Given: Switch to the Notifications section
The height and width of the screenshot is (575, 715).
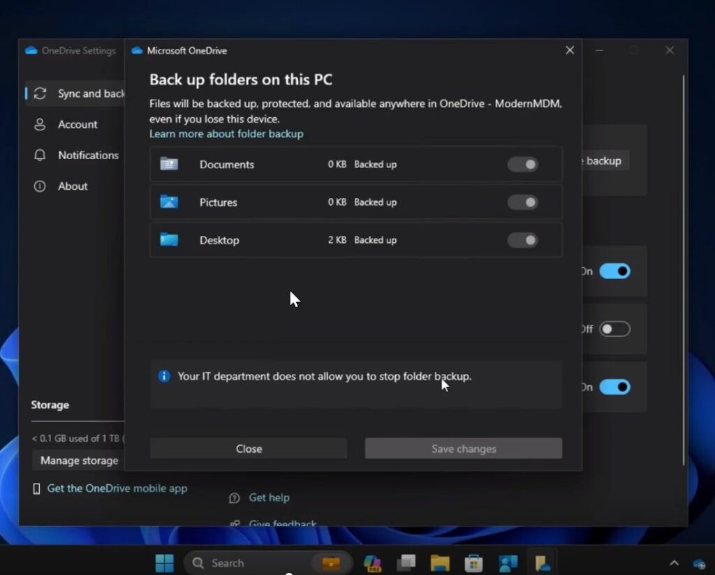Looking at the screenshot, I should tap(87, 155).
